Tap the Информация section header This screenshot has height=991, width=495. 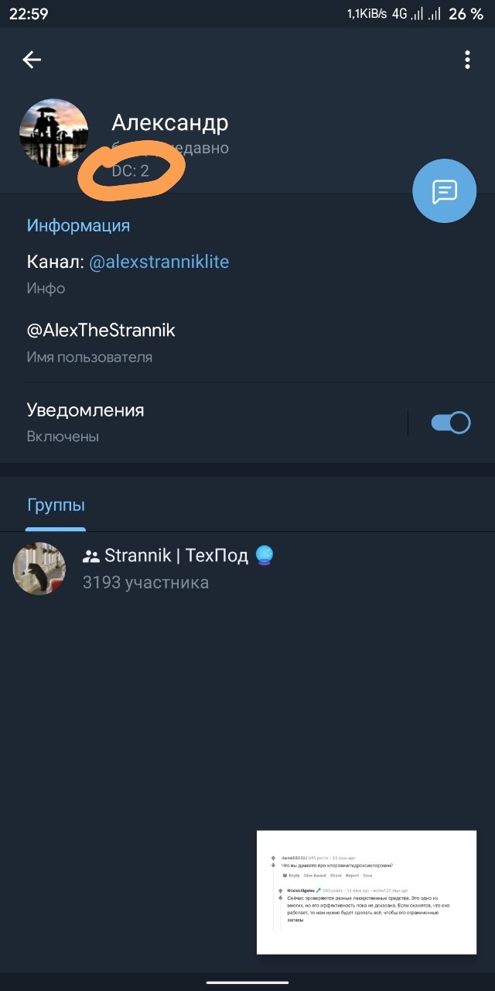[78, 225]
